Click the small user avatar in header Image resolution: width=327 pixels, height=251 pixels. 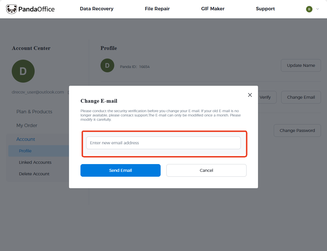click(309, 9)
